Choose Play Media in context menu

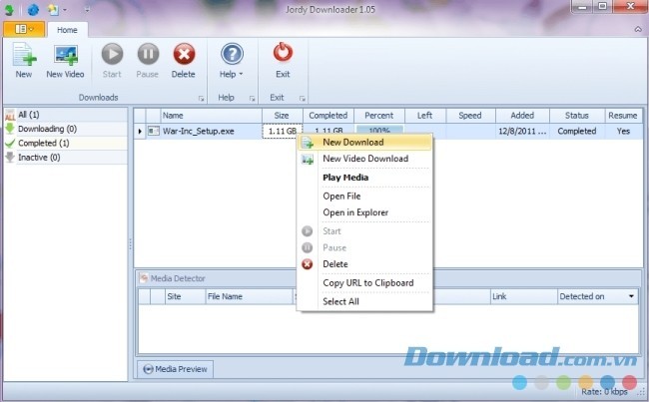tap(364, 178)
